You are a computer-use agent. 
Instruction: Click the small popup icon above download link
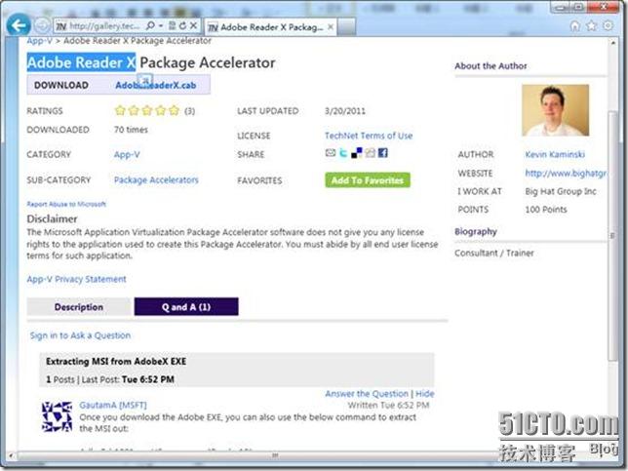point(145,79)
